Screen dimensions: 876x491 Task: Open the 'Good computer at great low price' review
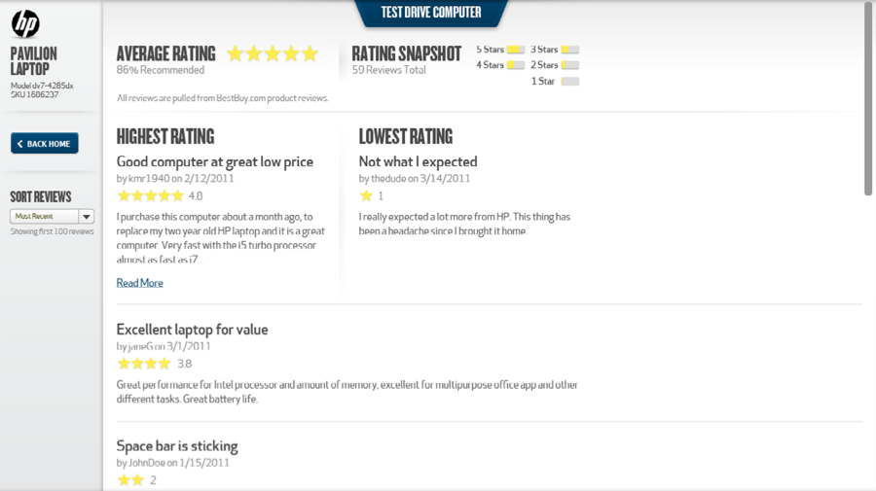(214, 161)
